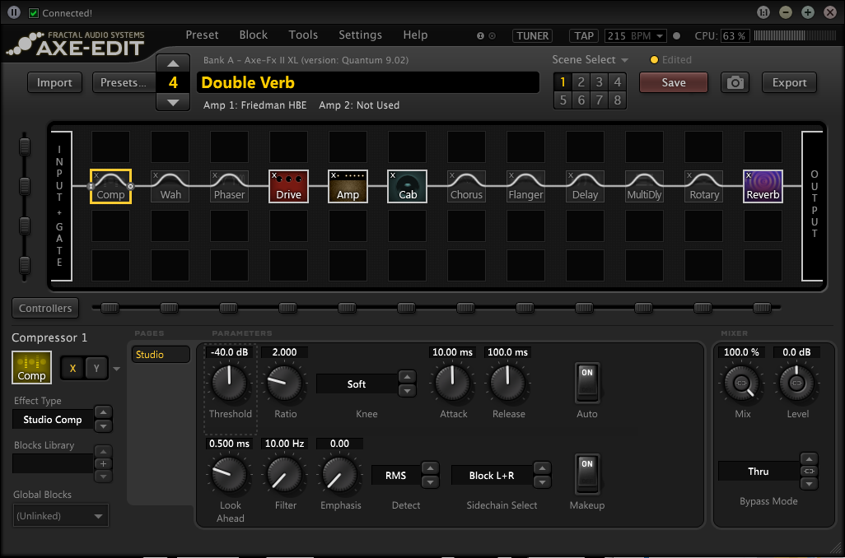The height and width of the screenshot is (558, 845).
Task: Click the Threshold knob
Action: pyautogui.click(x=230, y=383)
